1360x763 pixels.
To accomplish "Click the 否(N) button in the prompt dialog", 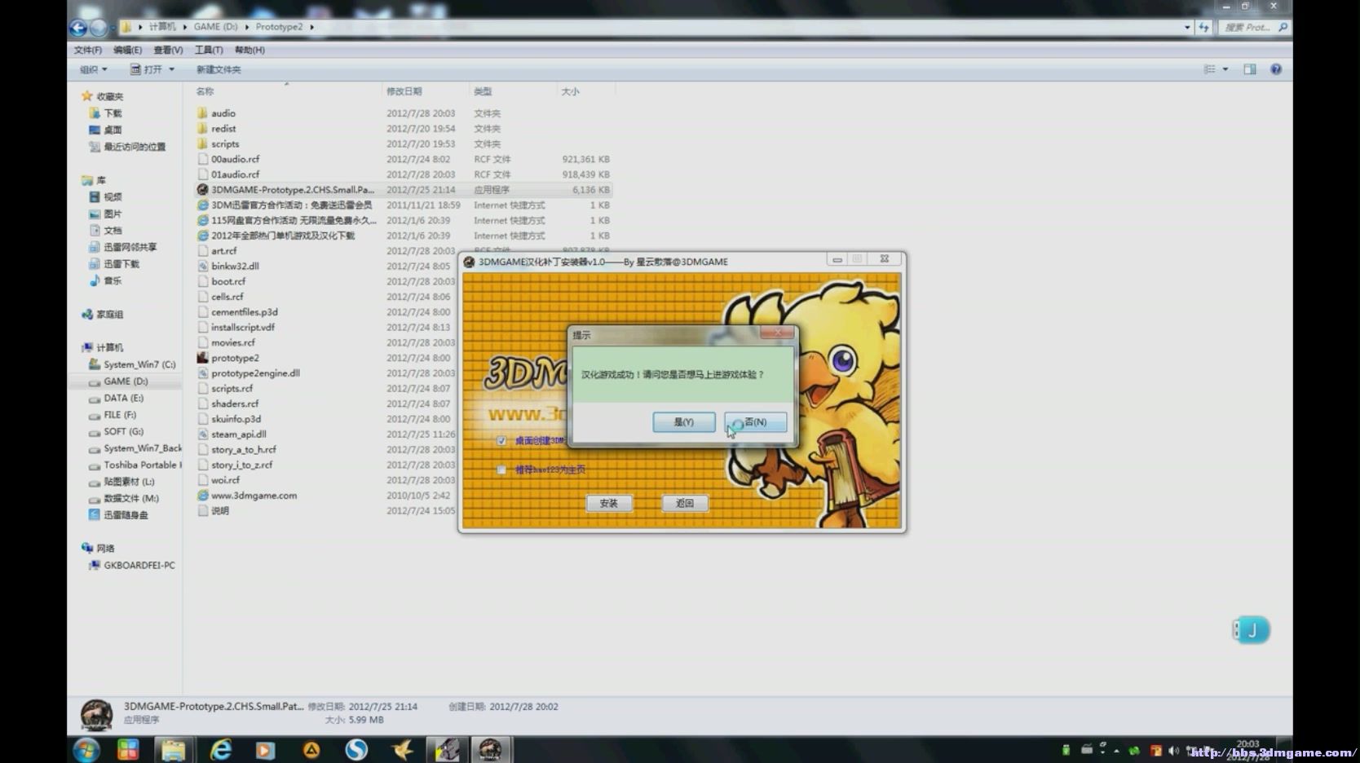I will 755,421.
